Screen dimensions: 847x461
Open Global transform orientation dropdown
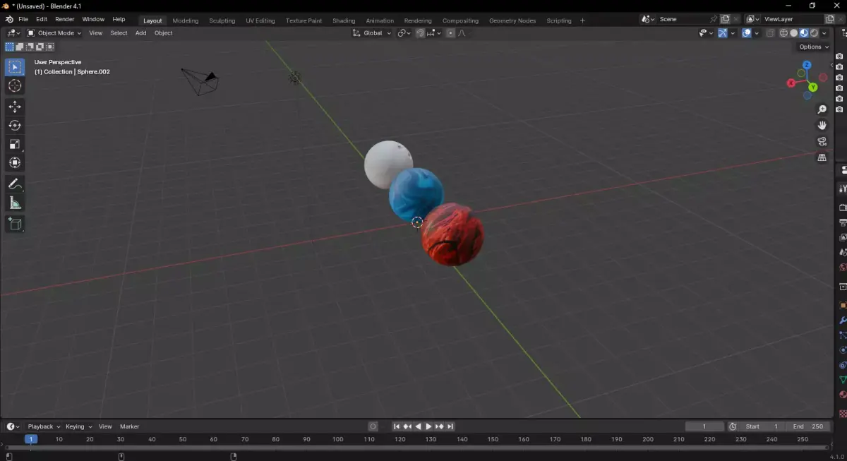point(372,33)
